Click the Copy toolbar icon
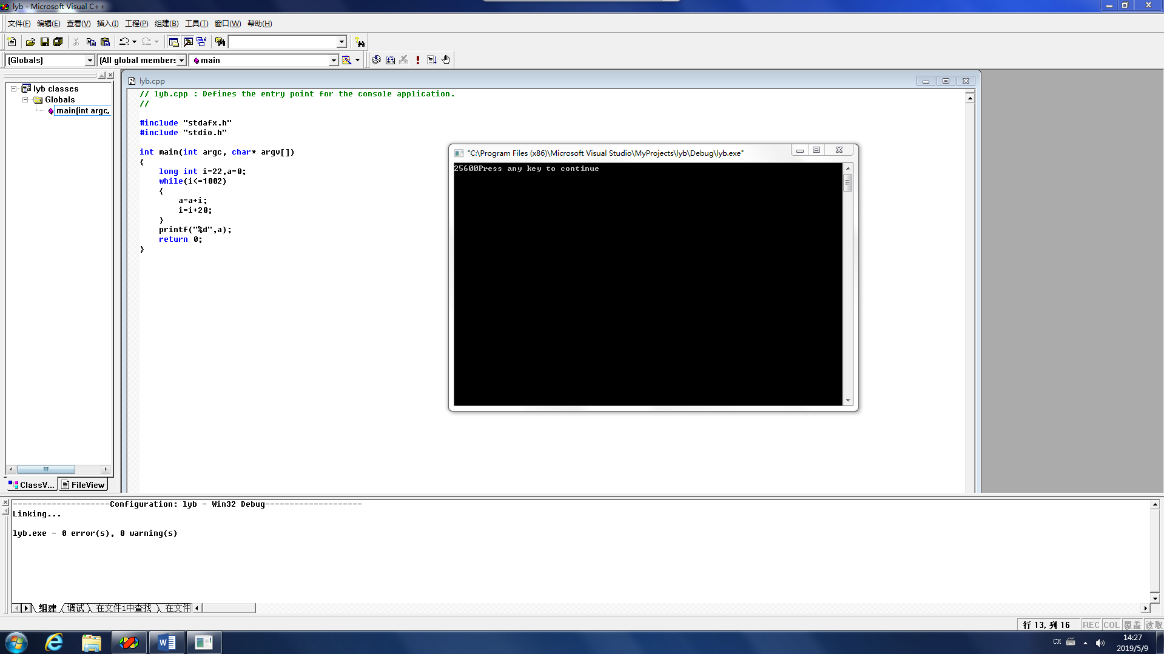Viewport: 1164px width, 654px height. 91,42
